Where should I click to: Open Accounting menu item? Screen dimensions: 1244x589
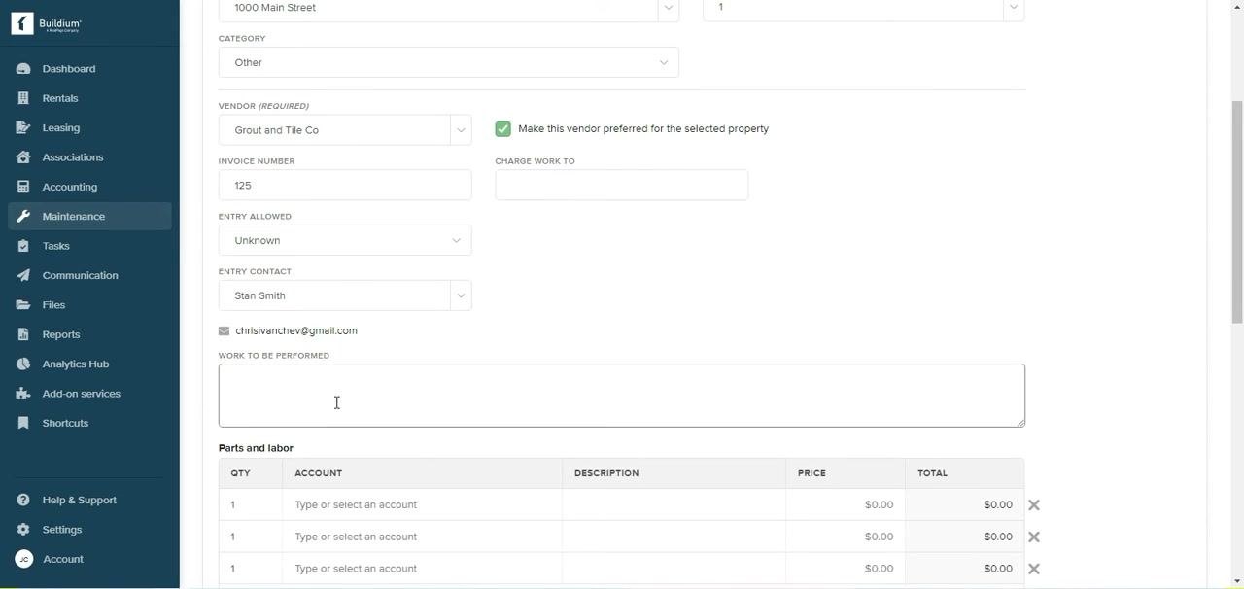[70, 187]
